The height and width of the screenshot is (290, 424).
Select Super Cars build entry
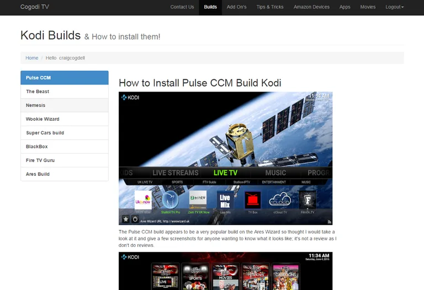pyautogui.click(x=65, y=133)
